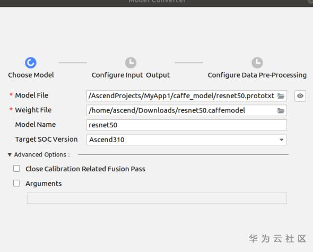This screenshot has width=313, height=252.
Task: Click the Weight File path field
Action: (187, 110)
